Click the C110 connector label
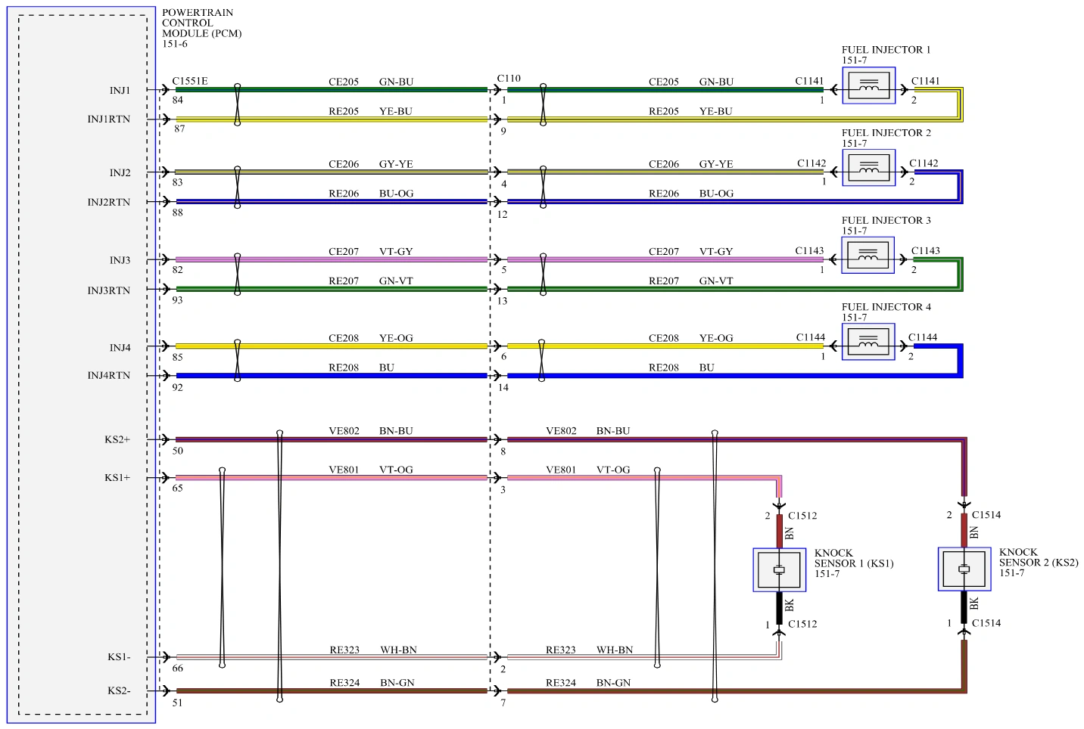Image resolution: width=1084 pixels, height=729 pixels. (x=509, y=78)
